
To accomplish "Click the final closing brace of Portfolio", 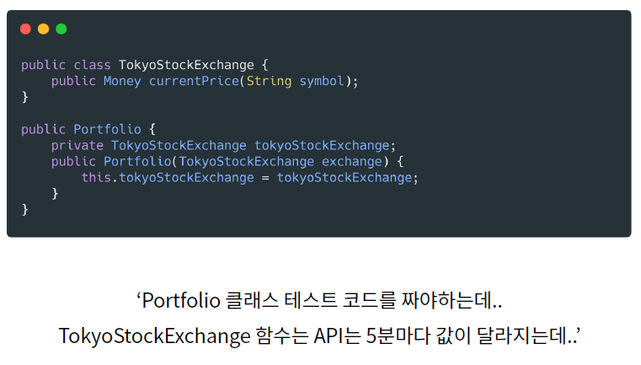I will point(25,210).
